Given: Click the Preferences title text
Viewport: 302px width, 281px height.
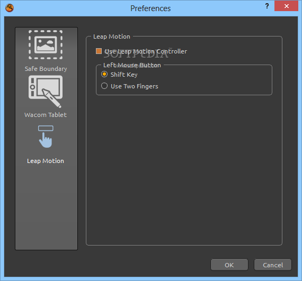Looking at the screenshot, I should pyautogui.click(x=150, y=8).
